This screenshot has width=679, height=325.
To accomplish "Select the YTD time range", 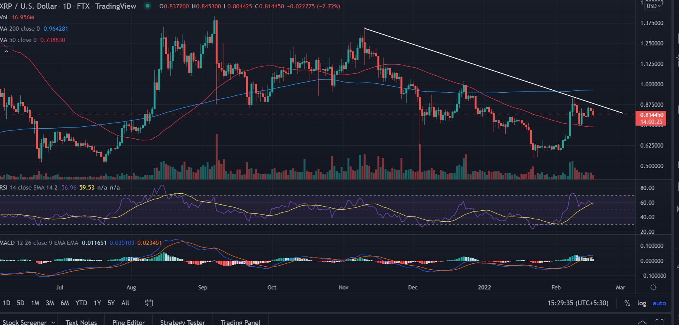I will pos(81,303).
